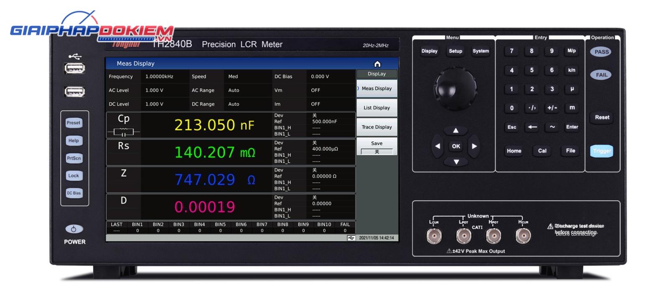This screenshot has height=299, width=669.
Task: Select the Meas Display soft key
Action: point(377,89)
